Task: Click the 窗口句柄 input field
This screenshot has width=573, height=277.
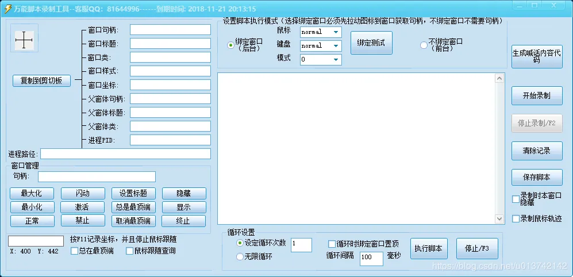Action: click(170, 30)
